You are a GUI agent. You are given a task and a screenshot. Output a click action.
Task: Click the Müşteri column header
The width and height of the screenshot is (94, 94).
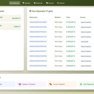point(58,17)
